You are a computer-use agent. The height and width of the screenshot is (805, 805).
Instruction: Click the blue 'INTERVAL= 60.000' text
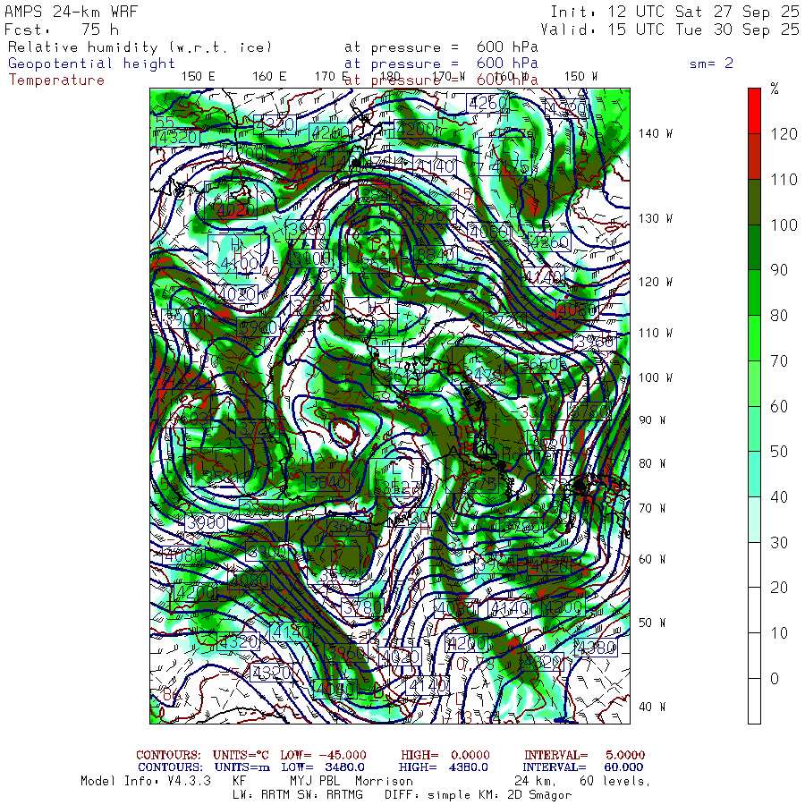pyautogui.click(x=584, y=767)
